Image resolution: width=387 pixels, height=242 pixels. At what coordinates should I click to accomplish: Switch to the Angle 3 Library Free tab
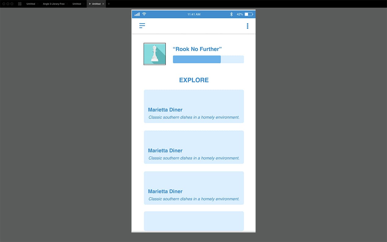pos(54,4)
